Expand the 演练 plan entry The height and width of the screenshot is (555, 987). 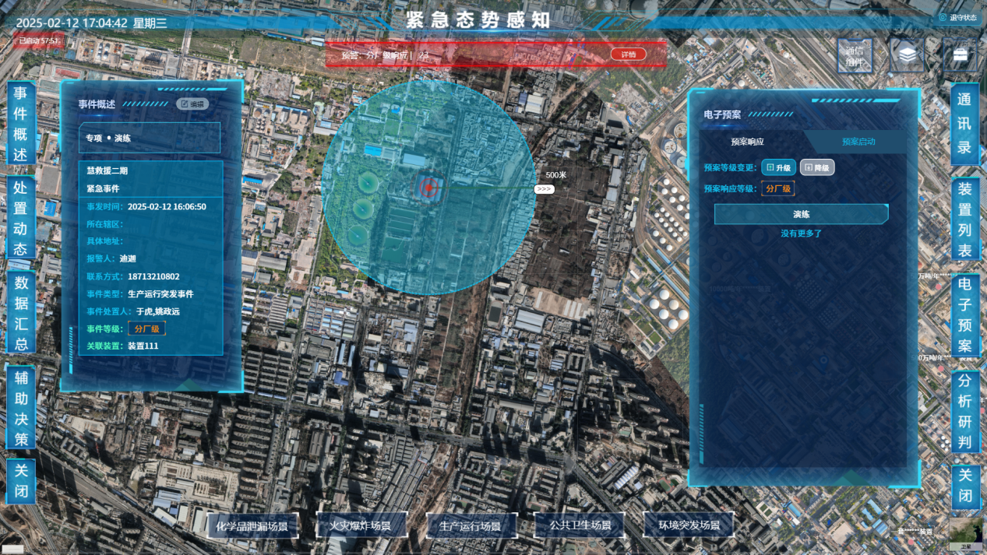(801, 214)
